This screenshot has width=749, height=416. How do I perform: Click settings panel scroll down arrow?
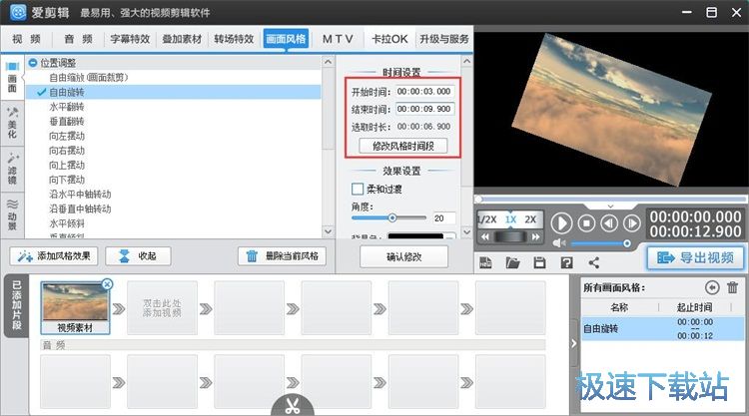click(x=466, y=231)
